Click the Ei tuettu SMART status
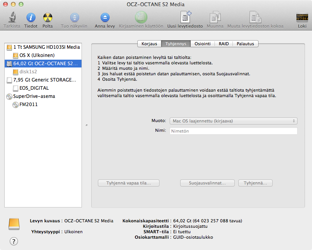The width and height of the screenshot is (312, 250). (182, 232)
